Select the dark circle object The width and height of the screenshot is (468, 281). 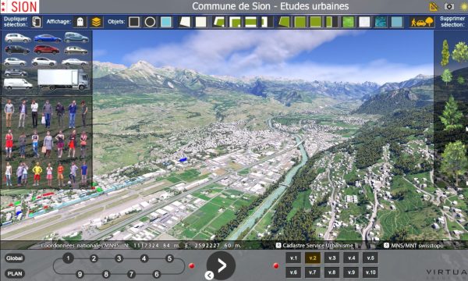click(150, 22)
